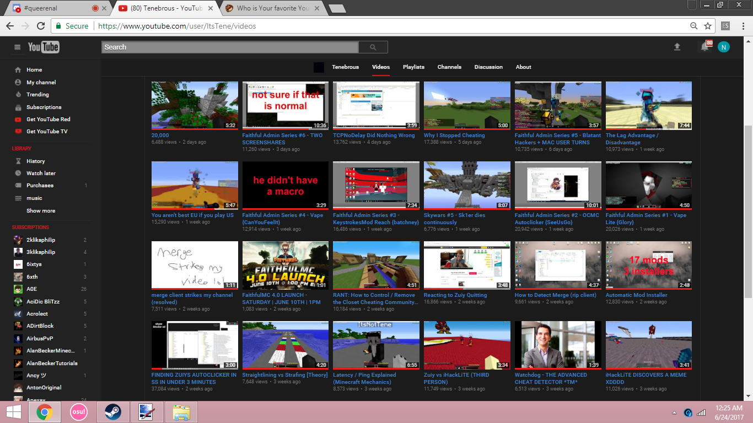Click the browser zoom magnifier icon
The height and width of the screenshot is (423, 753).
click(x=694, y=26)
